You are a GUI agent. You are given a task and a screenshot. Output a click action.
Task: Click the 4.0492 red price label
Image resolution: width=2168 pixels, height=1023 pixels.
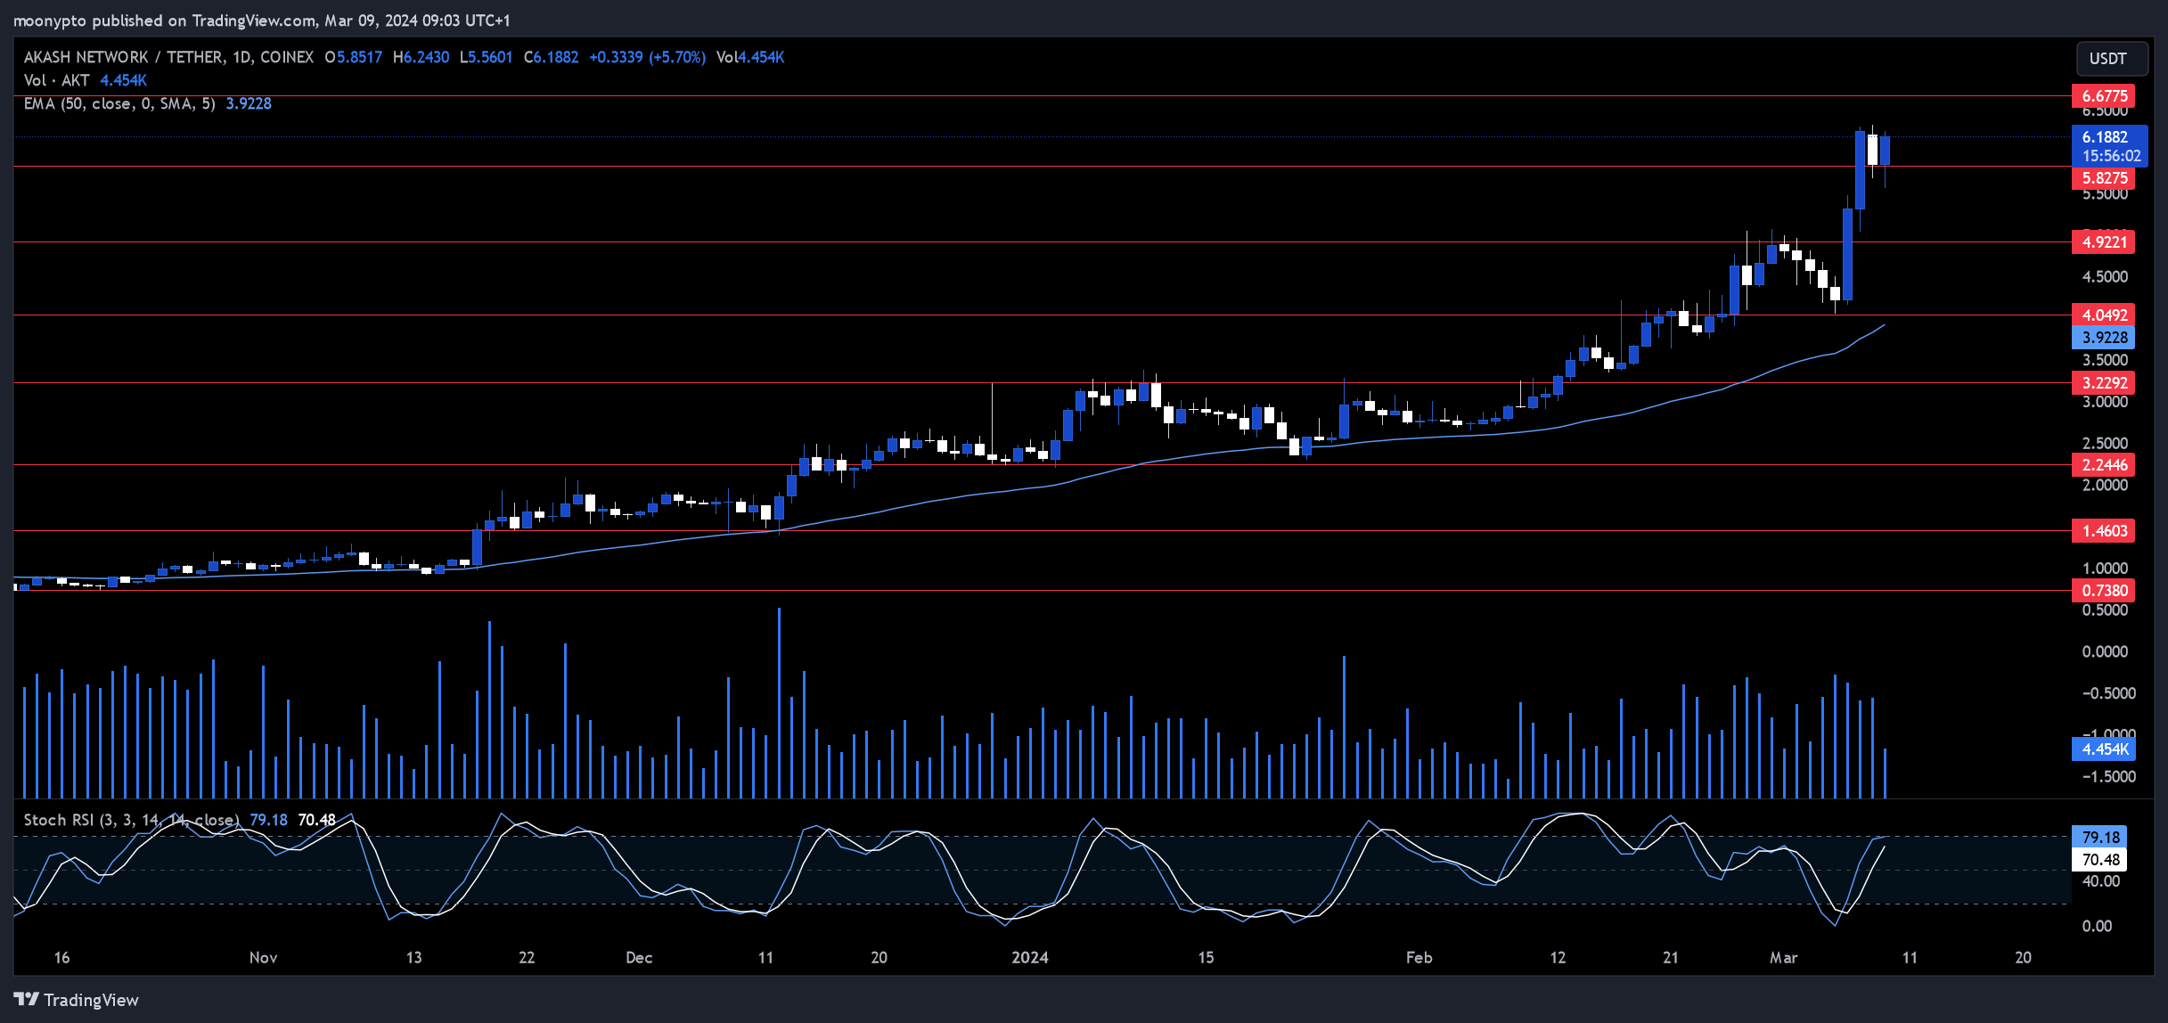point(2104,315)
